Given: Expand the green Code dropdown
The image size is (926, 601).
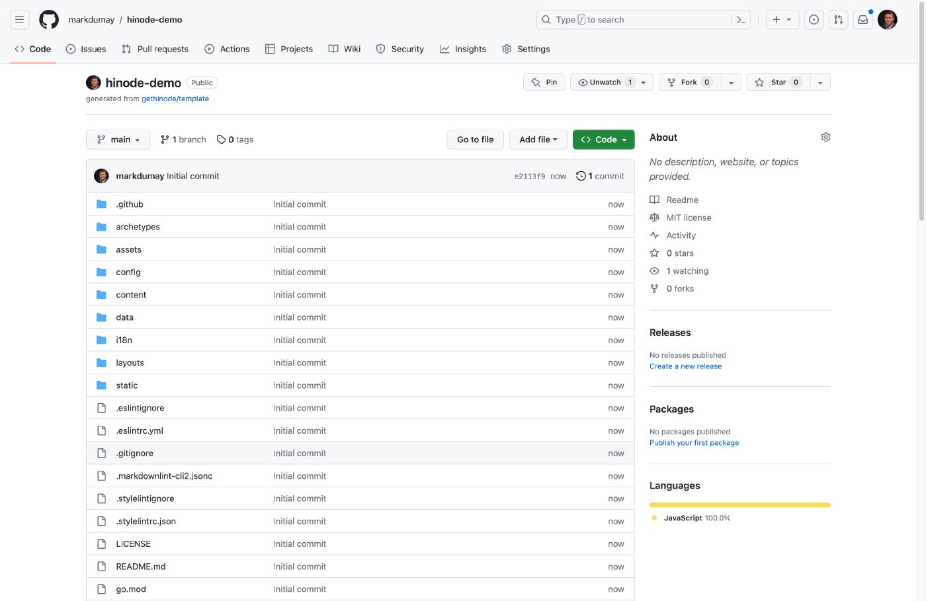Looking at the screenshot, I should tap(603, 140).
